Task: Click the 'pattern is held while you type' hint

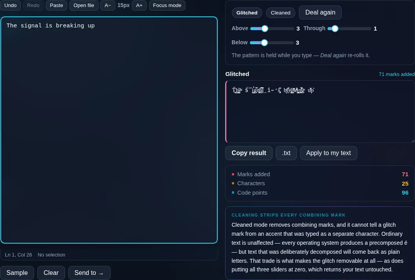Action: (301, 55)
